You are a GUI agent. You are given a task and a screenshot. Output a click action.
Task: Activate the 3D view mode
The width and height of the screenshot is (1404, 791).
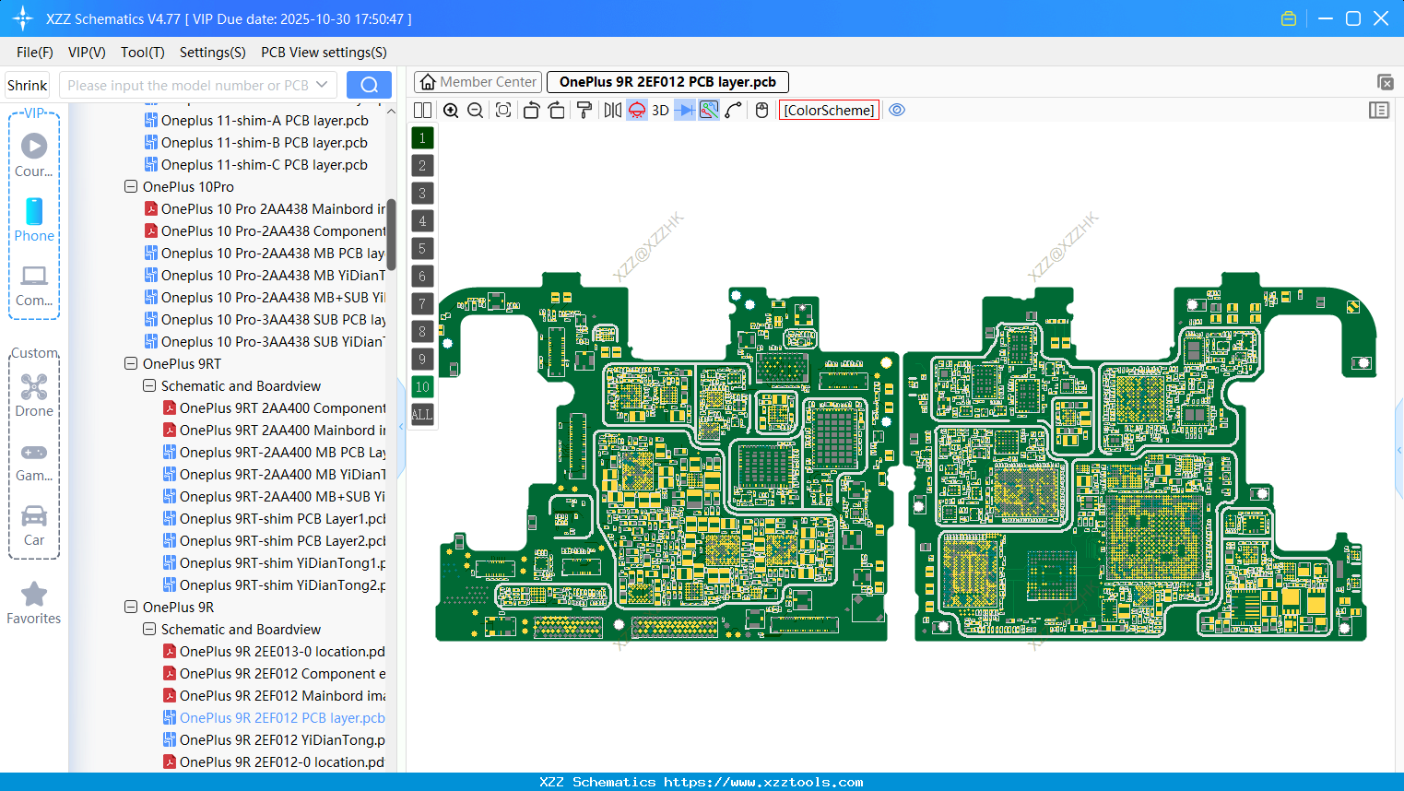pyautogui.click(x=660, y=110)
